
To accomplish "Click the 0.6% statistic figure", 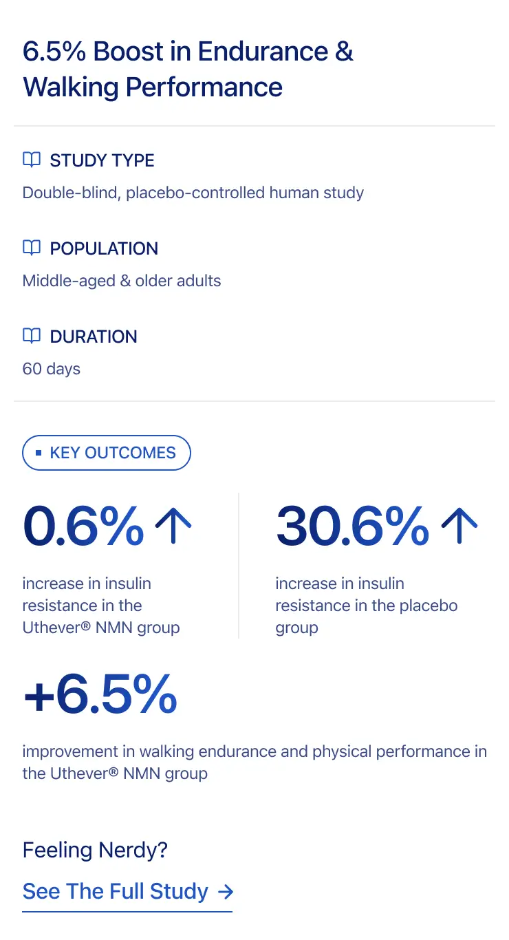I will (83, 526).
